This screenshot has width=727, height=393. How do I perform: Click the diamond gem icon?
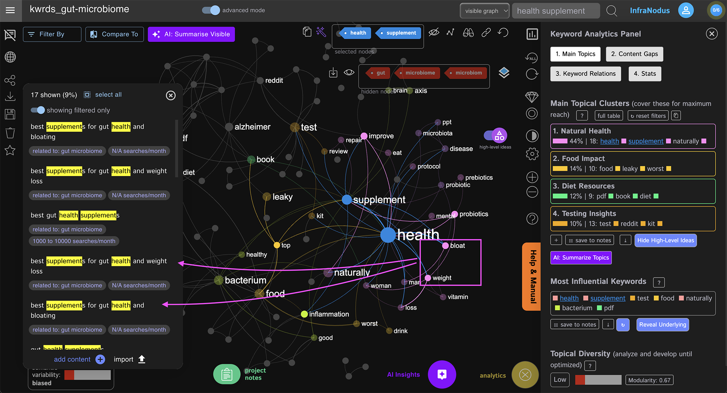click(532, 97)
